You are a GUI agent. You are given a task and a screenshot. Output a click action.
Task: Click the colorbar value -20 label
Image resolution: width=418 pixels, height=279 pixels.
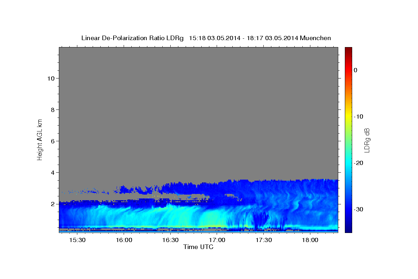point(359,163)
